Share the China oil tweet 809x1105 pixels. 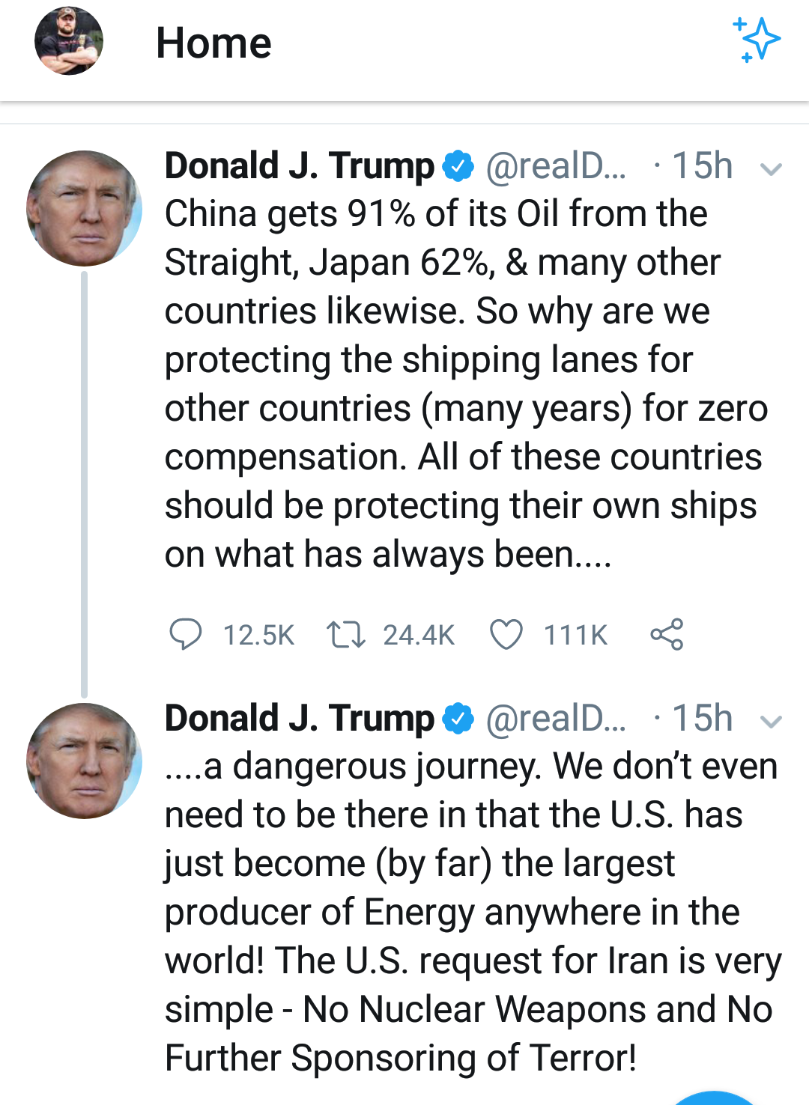click(667, 634)
